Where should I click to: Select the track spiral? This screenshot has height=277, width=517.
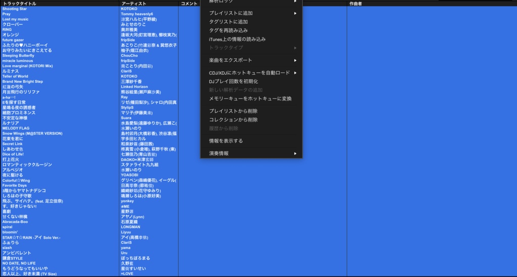[7, 227]
